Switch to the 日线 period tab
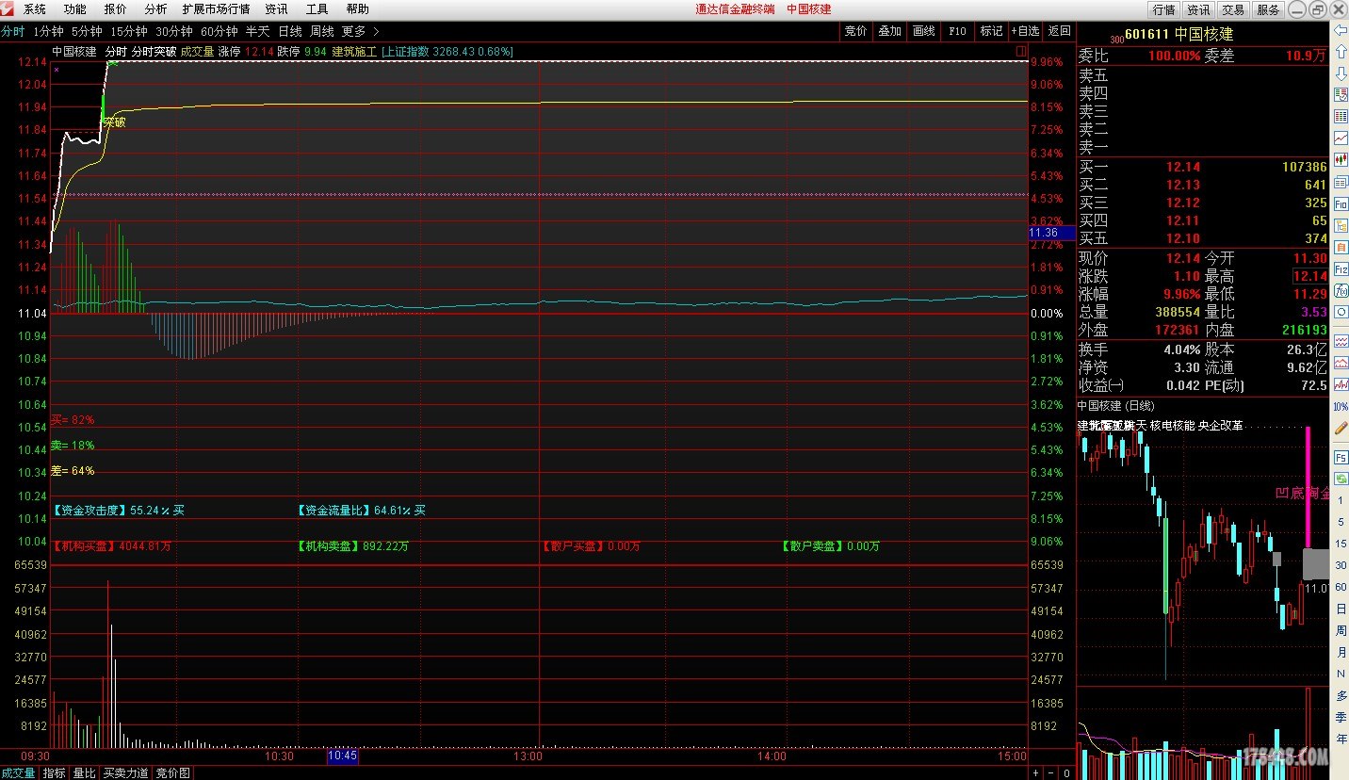 (289, 31)
